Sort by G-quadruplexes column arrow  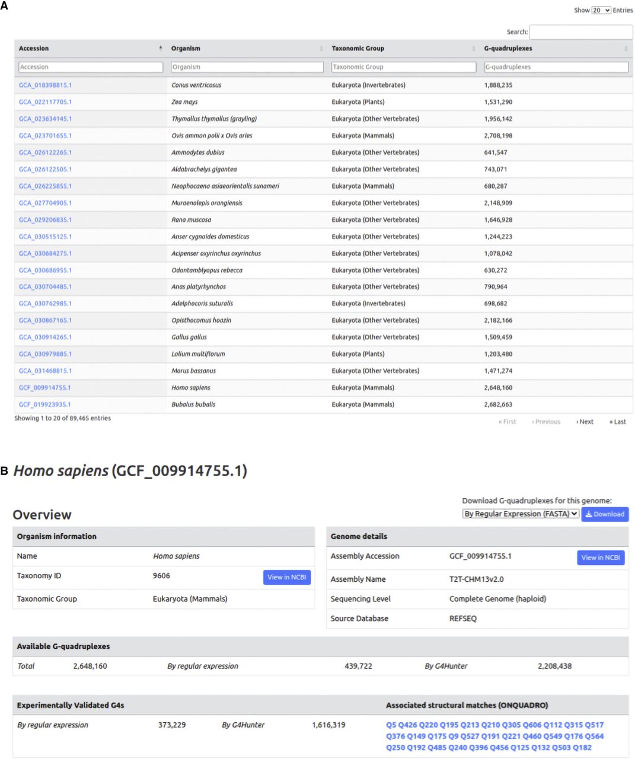[626, 49]
